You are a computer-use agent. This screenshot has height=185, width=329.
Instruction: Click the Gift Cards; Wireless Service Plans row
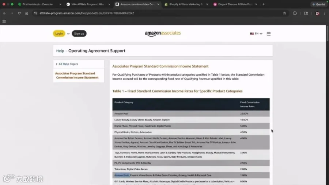click(x=191, y=182)
